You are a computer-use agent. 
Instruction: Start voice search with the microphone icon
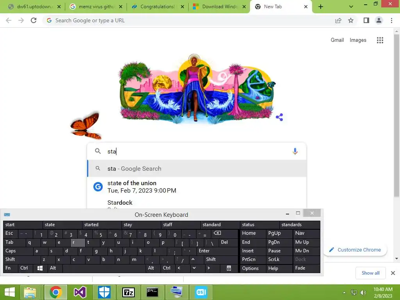295,151
